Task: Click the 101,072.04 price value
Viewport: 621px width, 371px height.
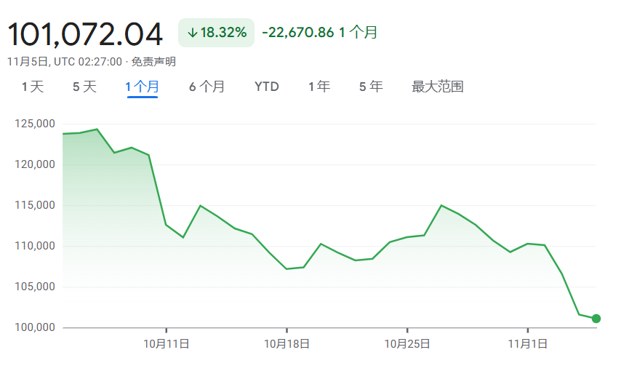Action: pyautogui.click(x=86, y=34)
